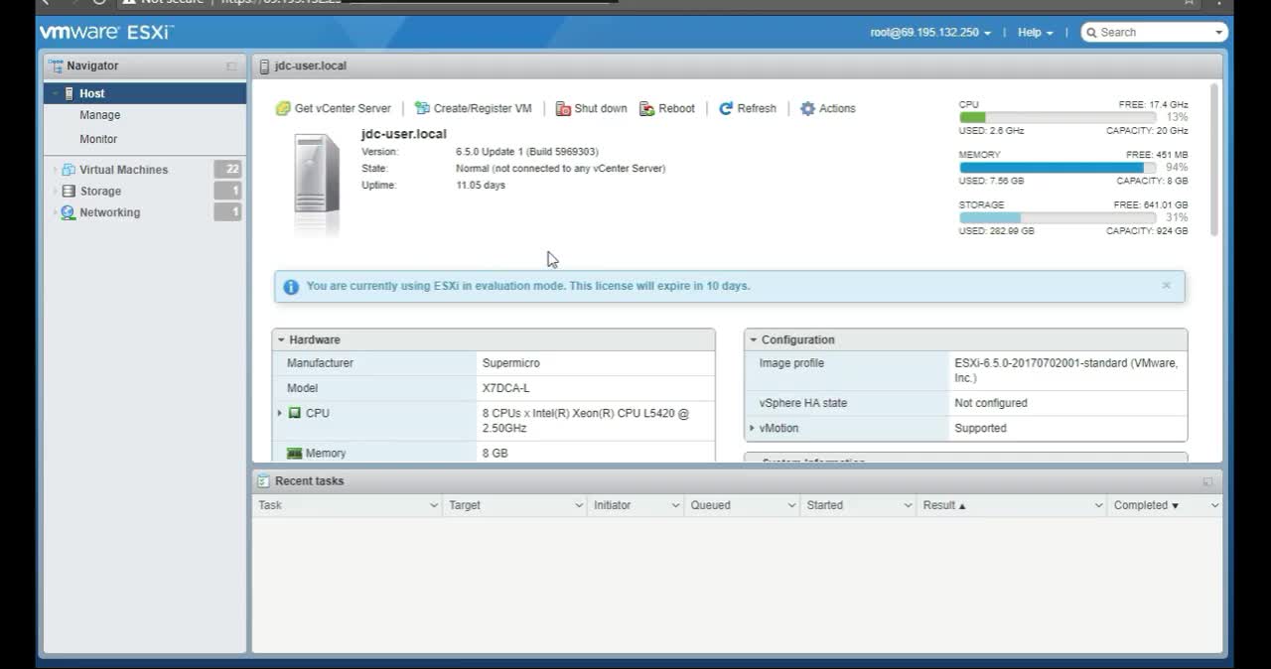The width and height of the screenshot is (1271, 669).
Task: Dismiss the evaluation mode banner
Action: (x=1166, y=285)
